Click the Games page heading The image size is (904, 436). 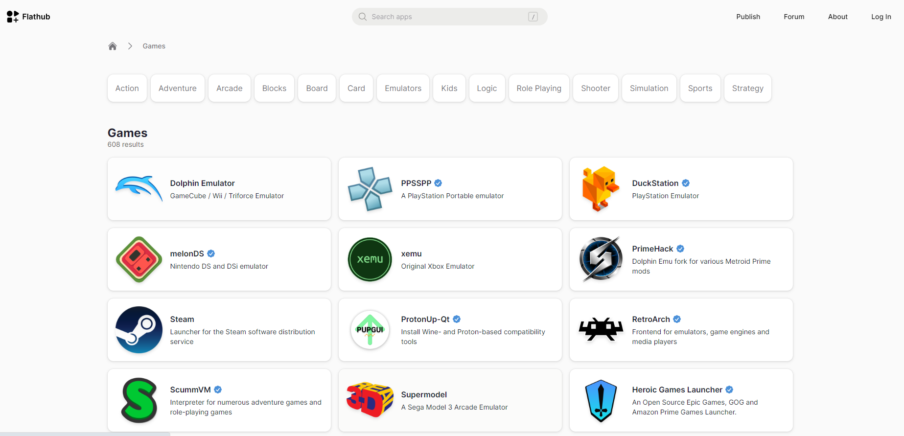click(127, 133)
